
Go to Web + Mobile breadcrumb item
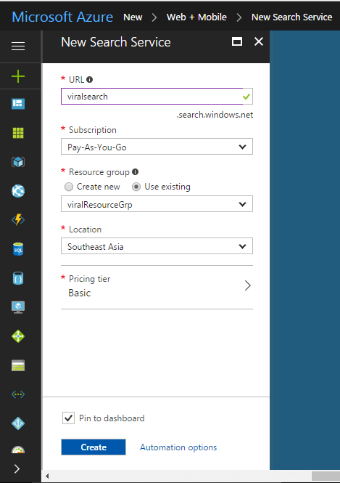pyautogui.click(x=196, y=17)
